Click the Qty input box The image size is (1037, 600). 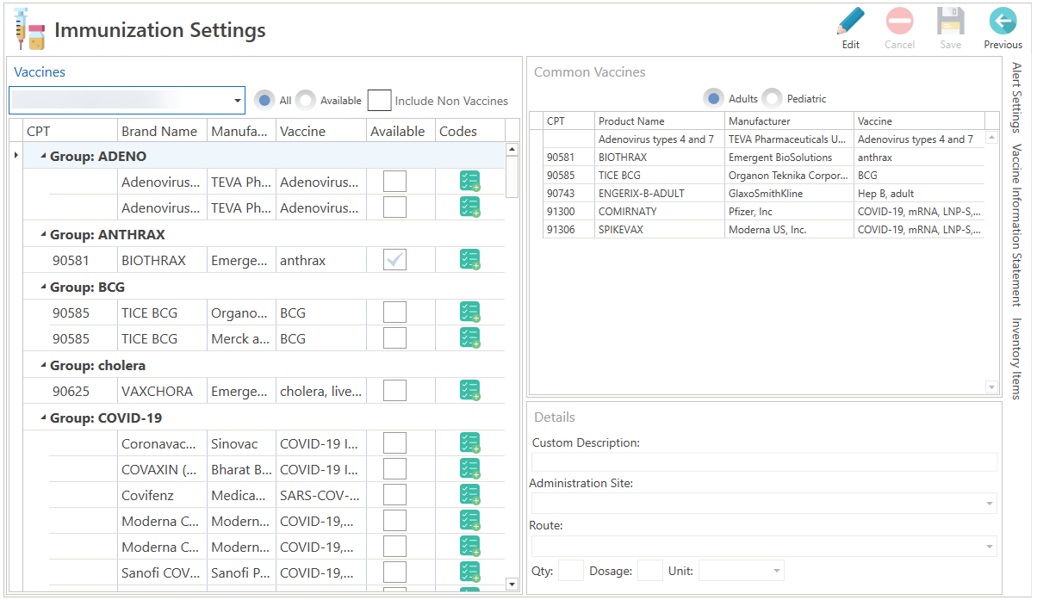tap(571, 570)
